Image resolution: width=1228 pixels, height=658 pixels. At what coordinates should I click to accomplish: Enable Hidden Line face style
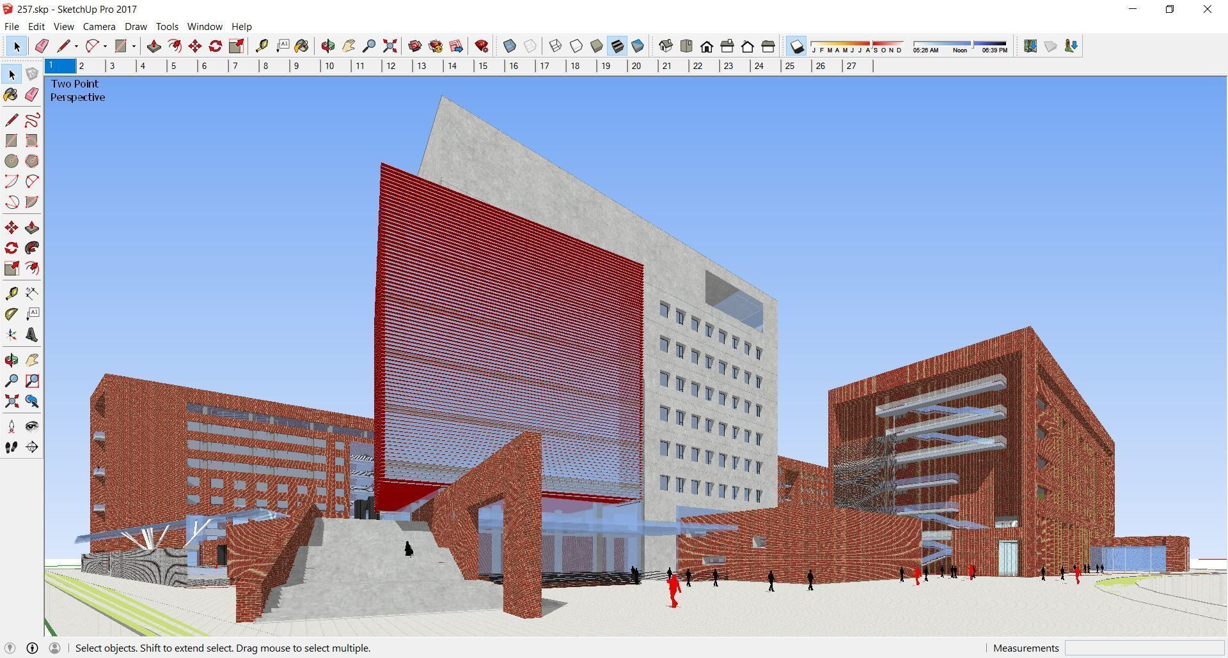tap(576, 46)
